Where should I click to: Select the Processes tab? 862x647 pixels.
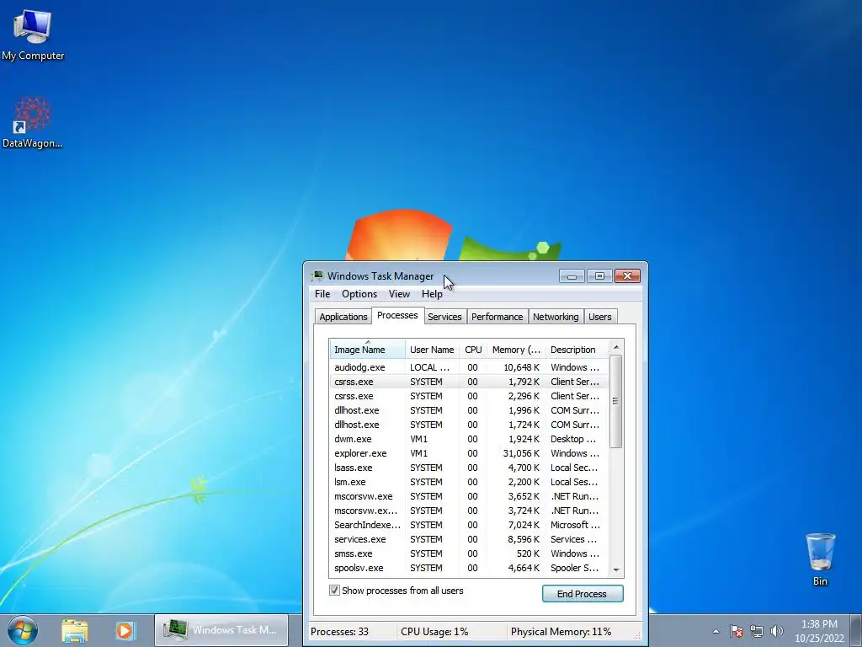(397, 315)
